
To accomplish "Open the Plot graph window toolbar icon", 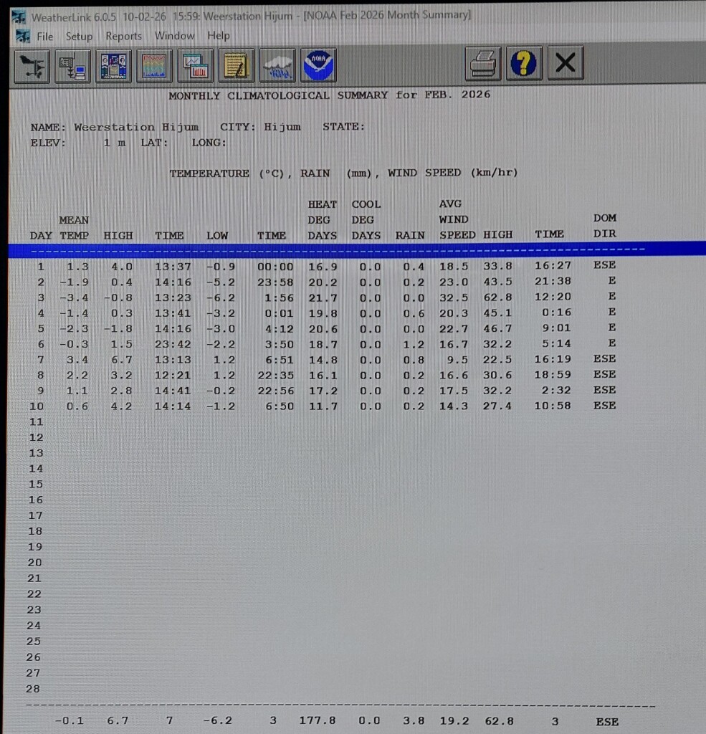I will 195,65.
